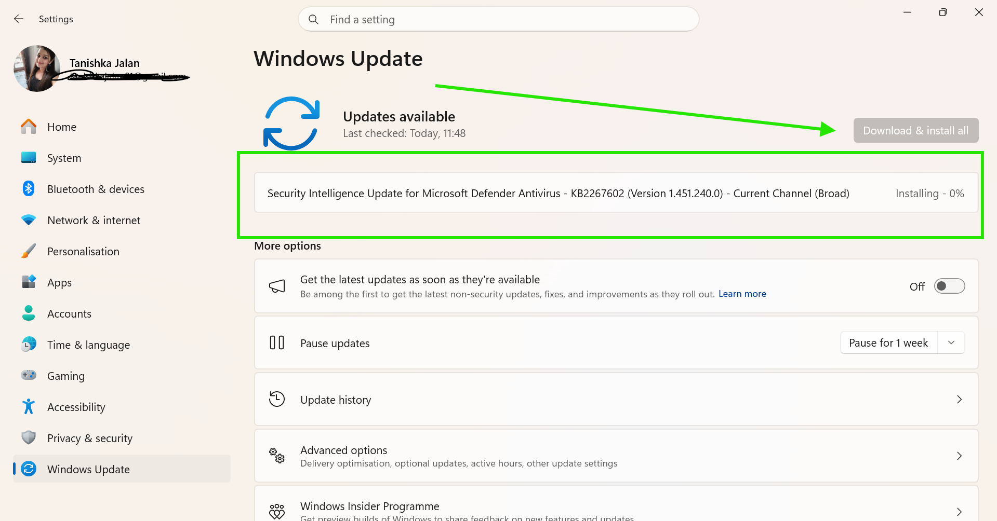The width and height of the screenshot is (997, 521).
Task: Open Advanced options label
Action: [344, 450]
